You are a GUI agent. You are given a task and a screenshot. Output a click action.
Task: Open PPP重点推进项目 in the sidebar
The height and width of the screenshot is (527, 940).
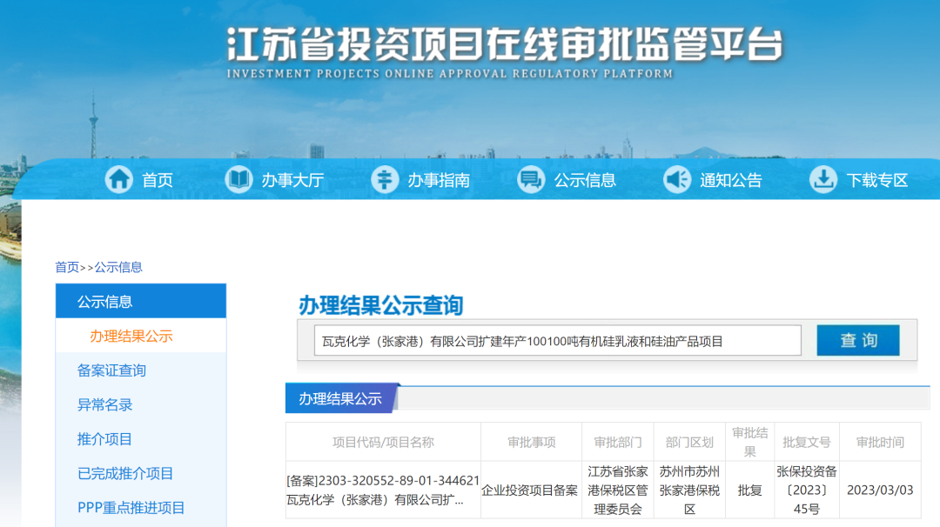[x=131, y=508]
